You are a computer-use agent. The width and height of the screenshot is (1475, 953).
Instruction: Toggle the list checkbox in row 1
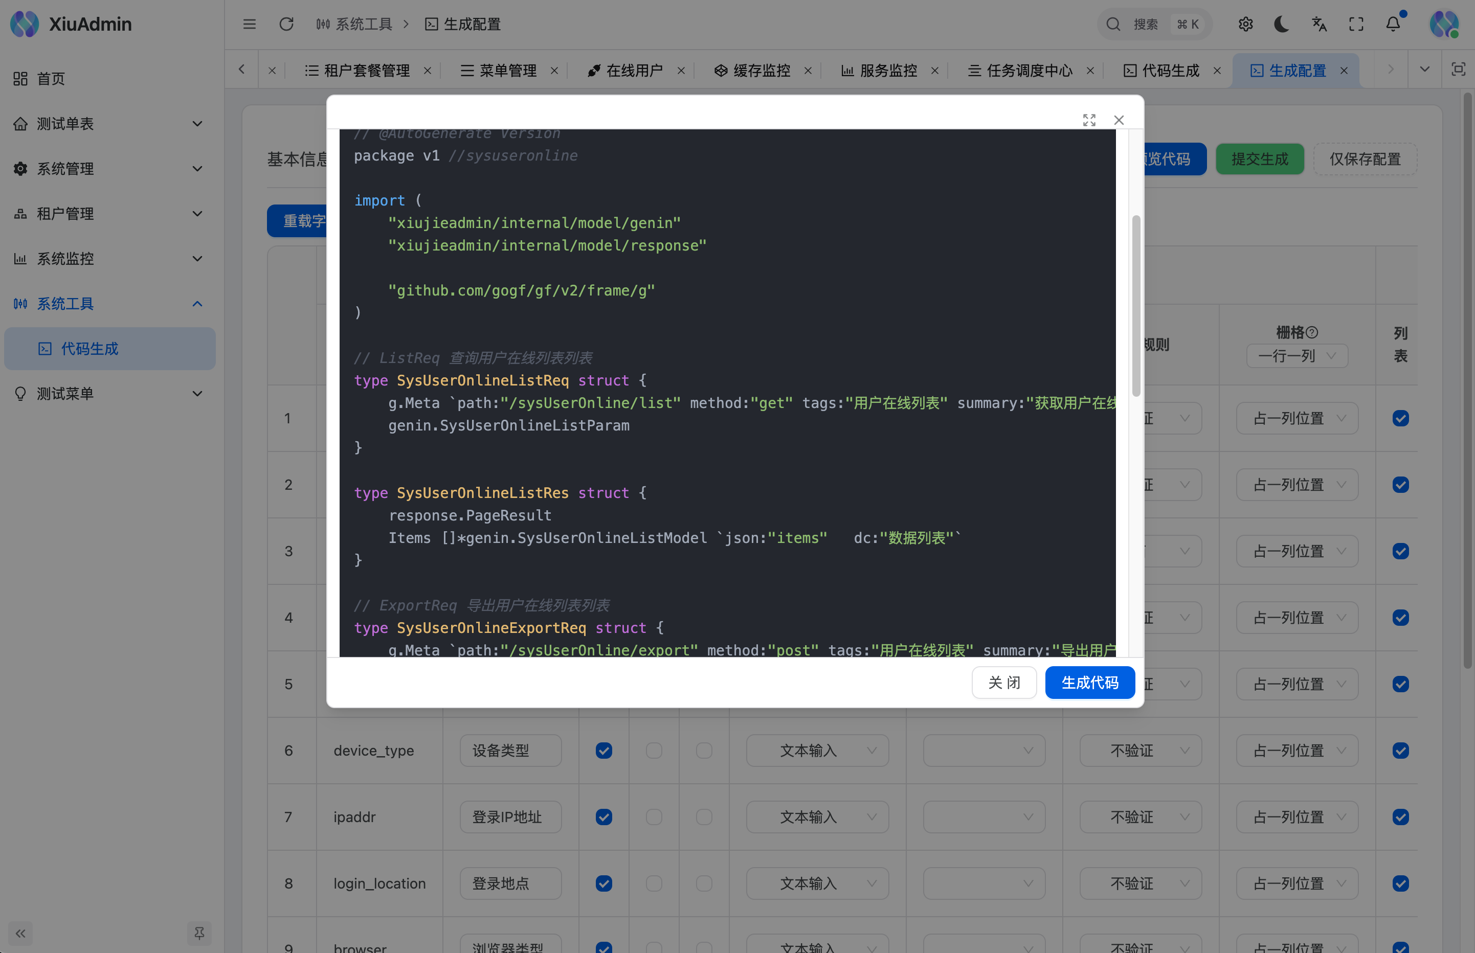[x=1401, y=418]
